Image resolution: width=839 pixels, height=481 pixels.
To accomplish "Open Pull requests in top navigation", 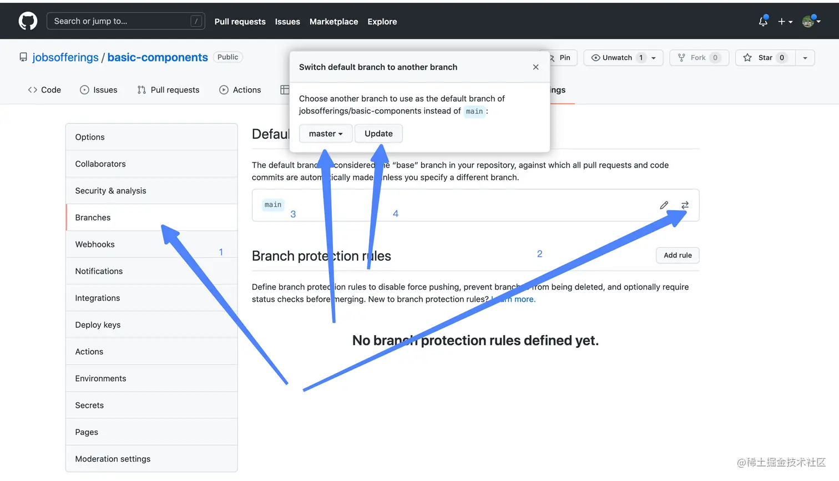I will click(240, 22).
